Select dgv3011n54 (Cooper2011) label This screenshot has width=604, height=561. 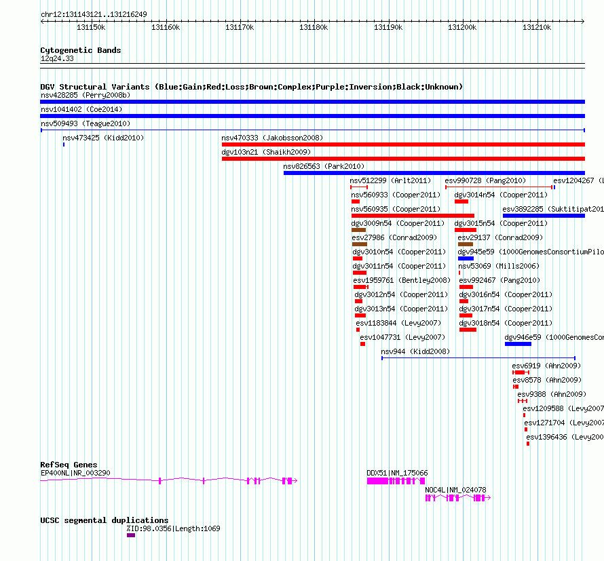pos(399,266)
